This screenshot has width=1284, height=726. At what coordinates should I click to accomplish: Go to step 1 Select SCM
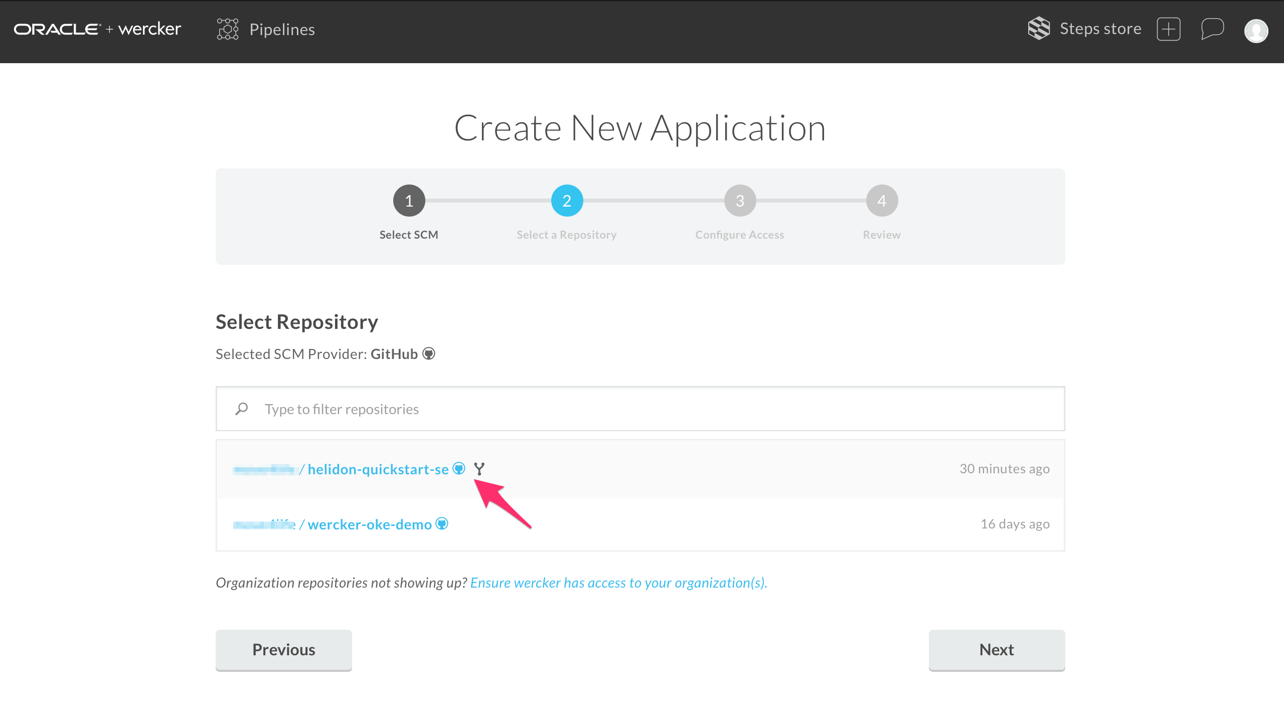[409, 201]
